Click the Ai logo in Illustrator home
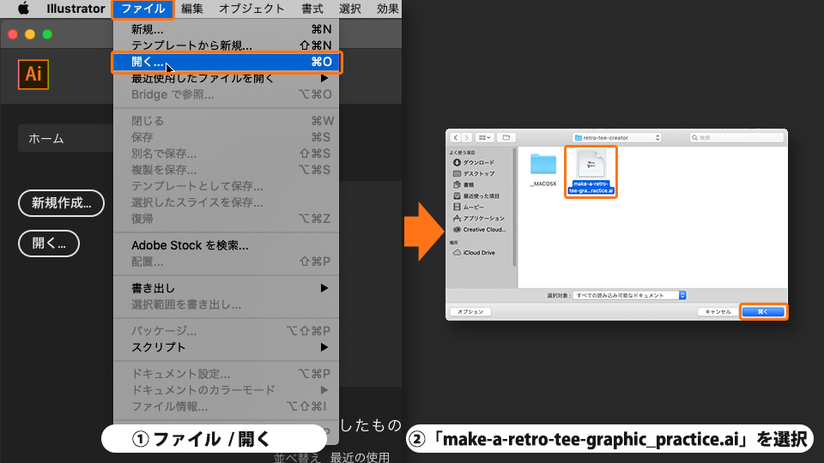This screenshot has height=463, width=824. click(33, 74)
